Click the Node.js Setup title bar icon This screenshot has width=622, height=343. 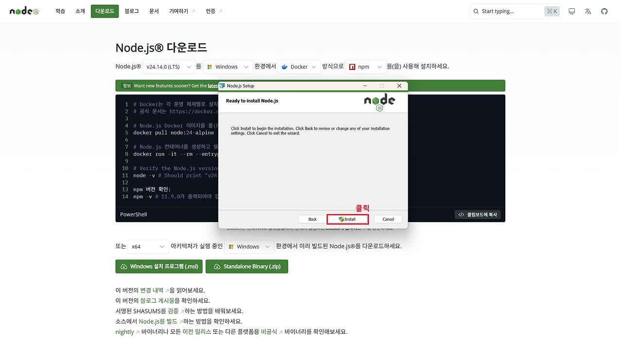222,86
